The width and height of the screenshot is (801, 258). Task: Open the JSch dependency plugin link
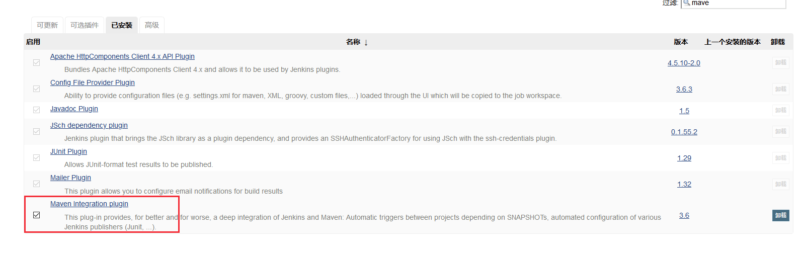coord(89,125)
